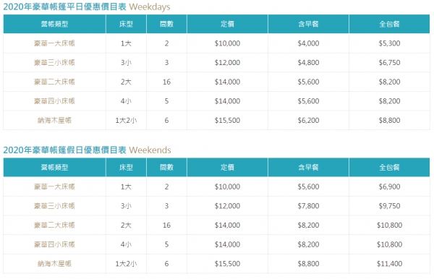Select the 露帳類型 header in the weekdays table
This screenshot has width=434, height=279.
pyautogui.click(x=54, y=24)
